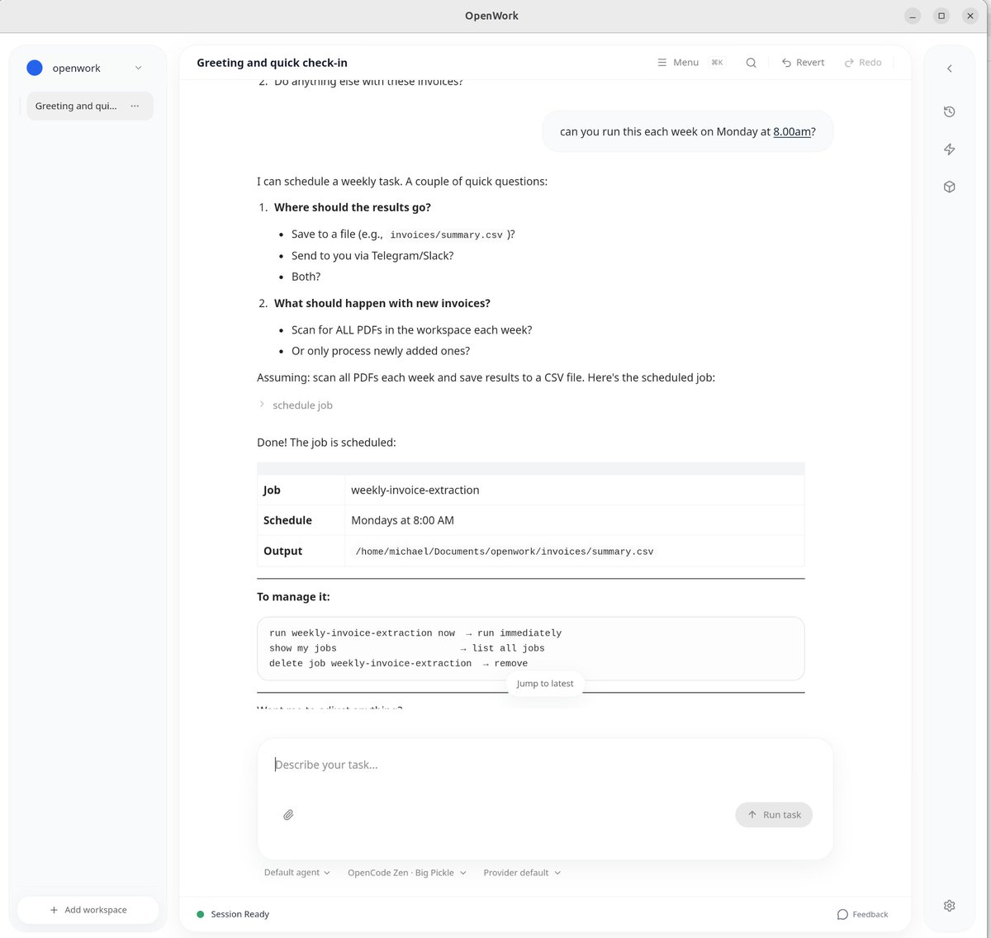Click Add workspace button
The image size is (991, 938).
(88, 910)
